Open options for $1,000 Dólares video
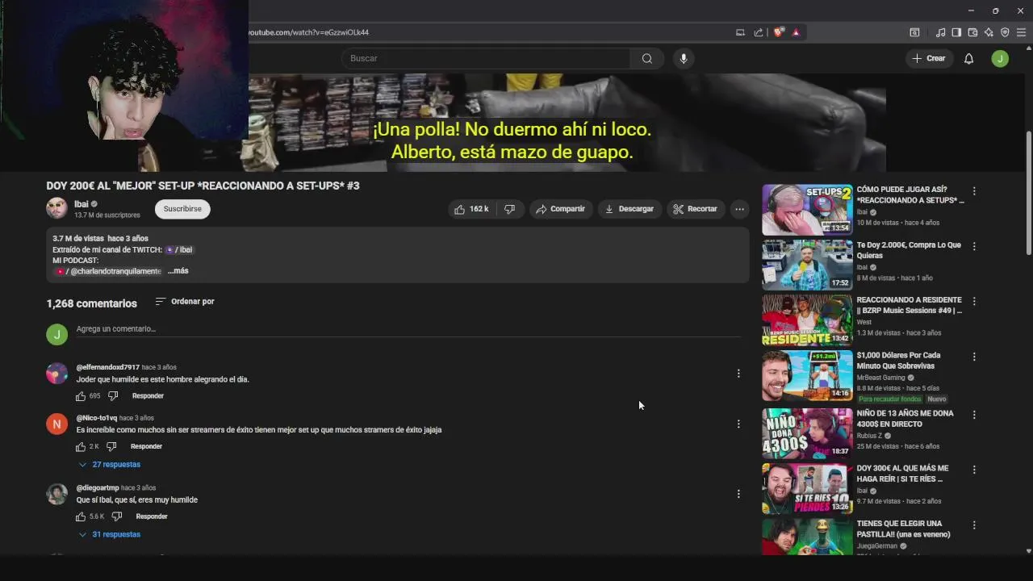The image size is (1033, 581). [974, 357]
